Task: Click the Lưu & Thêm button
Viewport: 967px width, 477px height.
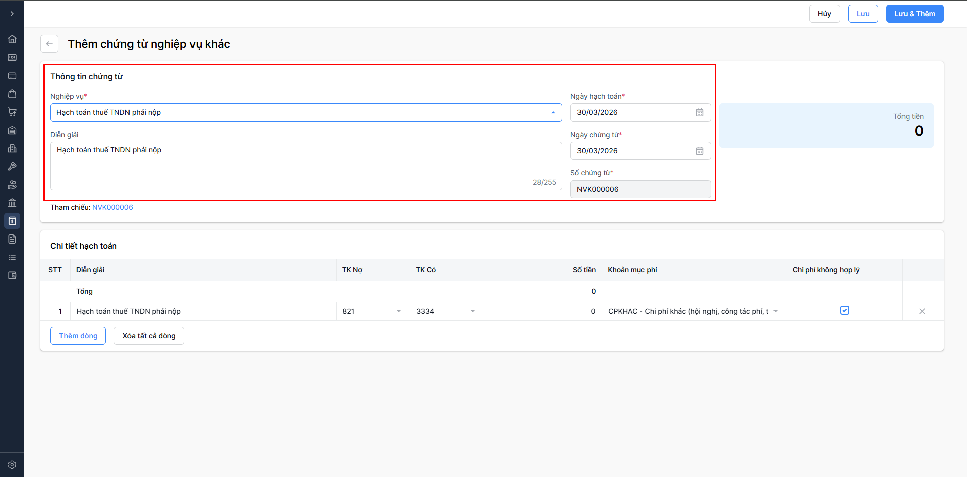Action: (915, 14)
